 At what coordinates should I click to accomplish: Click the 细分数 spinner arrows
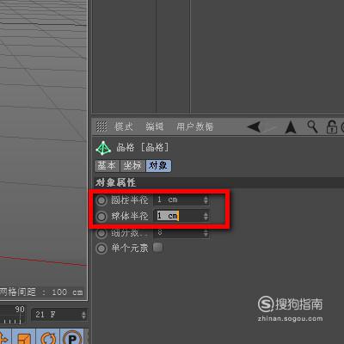[x=206, y=233]
